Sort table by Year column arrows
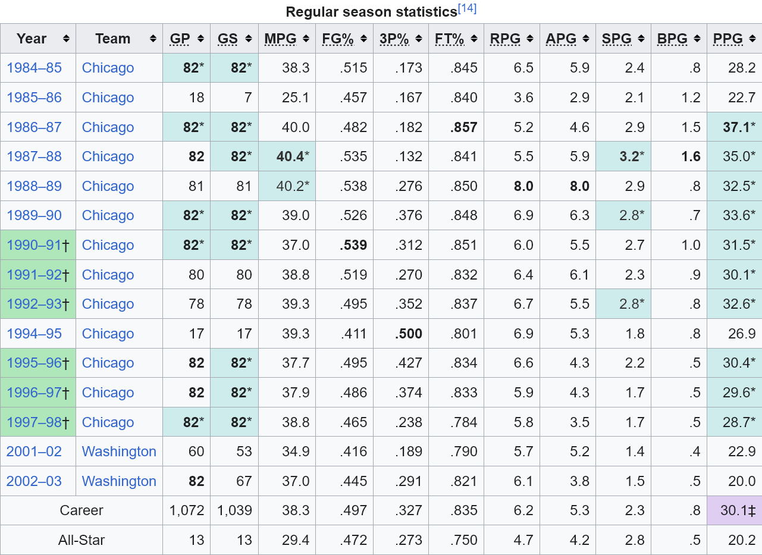 coord(66,39)
